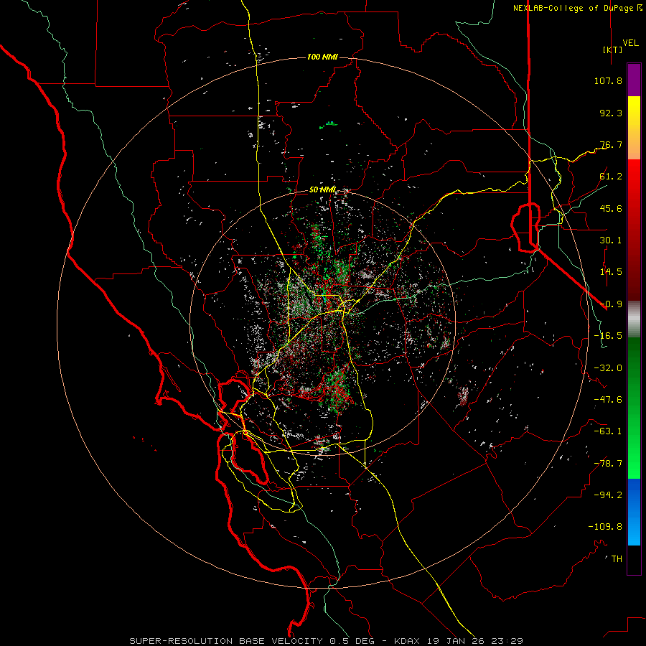
Task: Click the [KT] units label
Action: tap(613, 50)
